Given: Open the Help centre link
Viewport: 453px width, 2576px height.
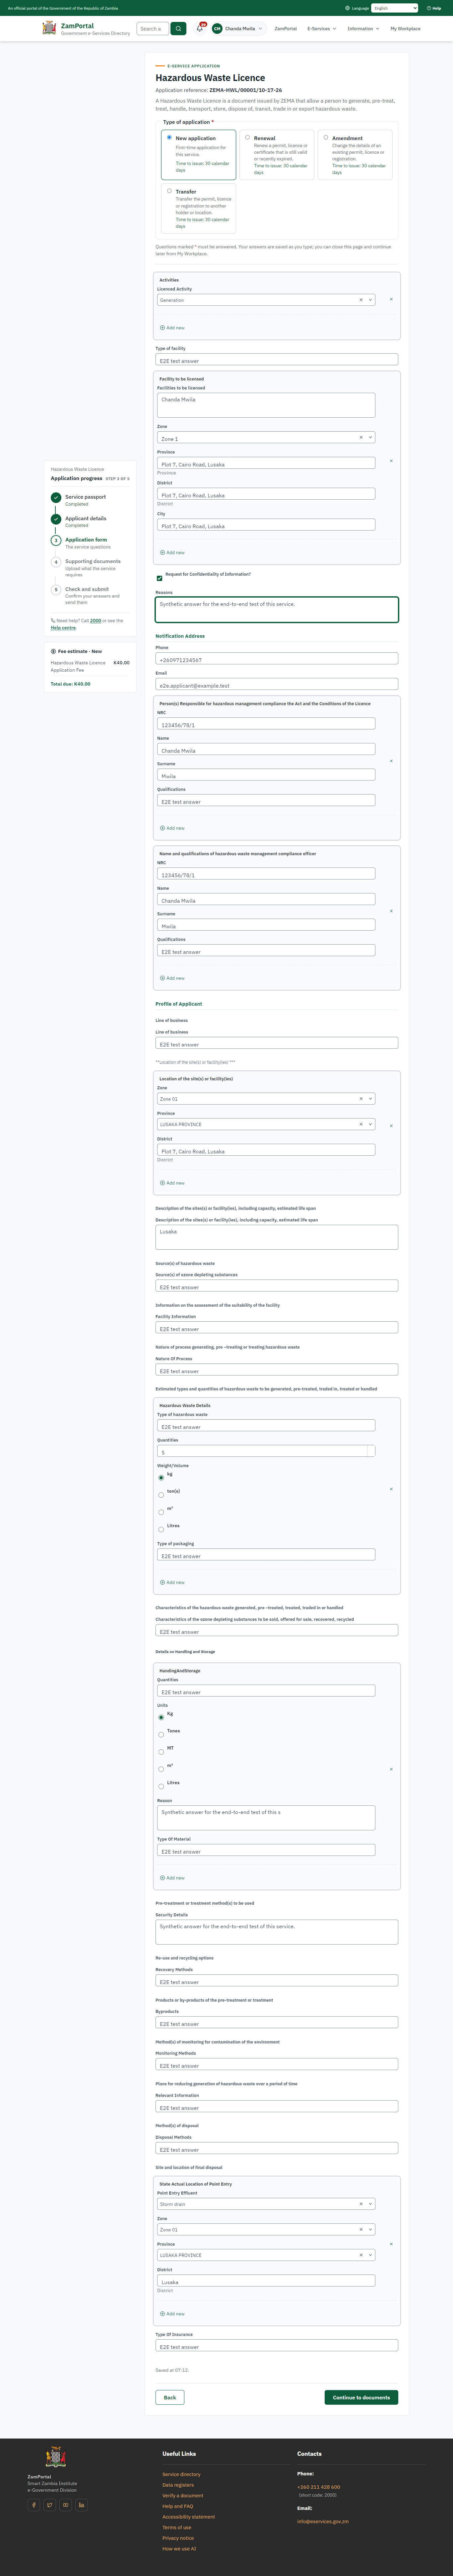Looking at the screenshot, I should tap(63, 628).
